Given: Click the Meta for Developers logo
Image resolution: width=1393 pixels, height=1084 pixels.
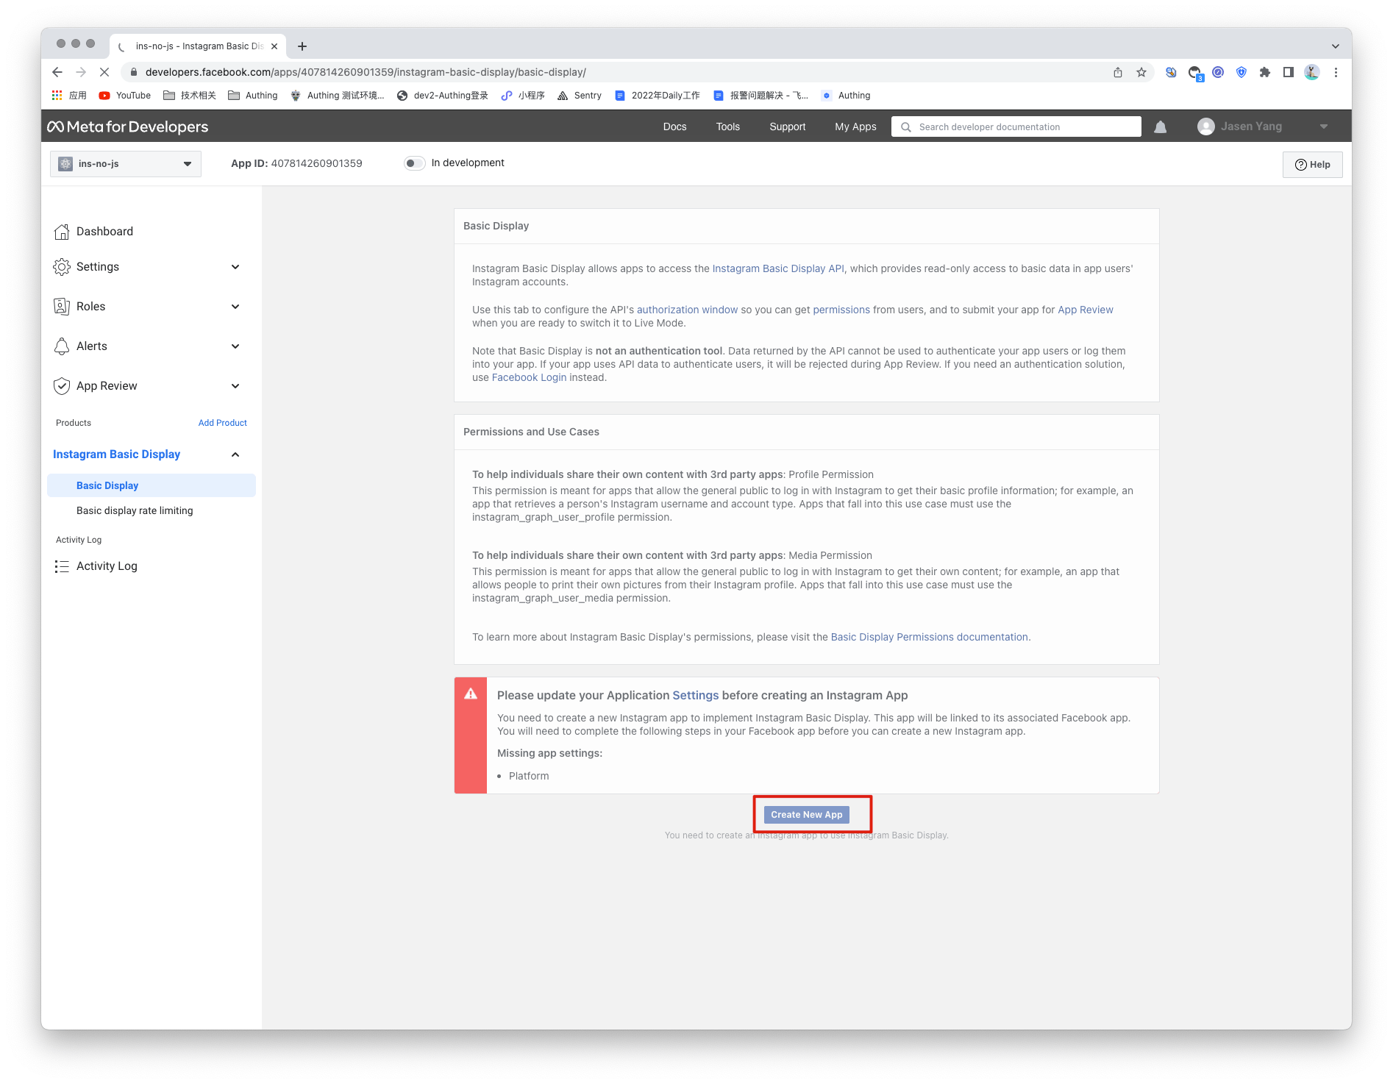Looking at the screenshot, I should [128, 127].
